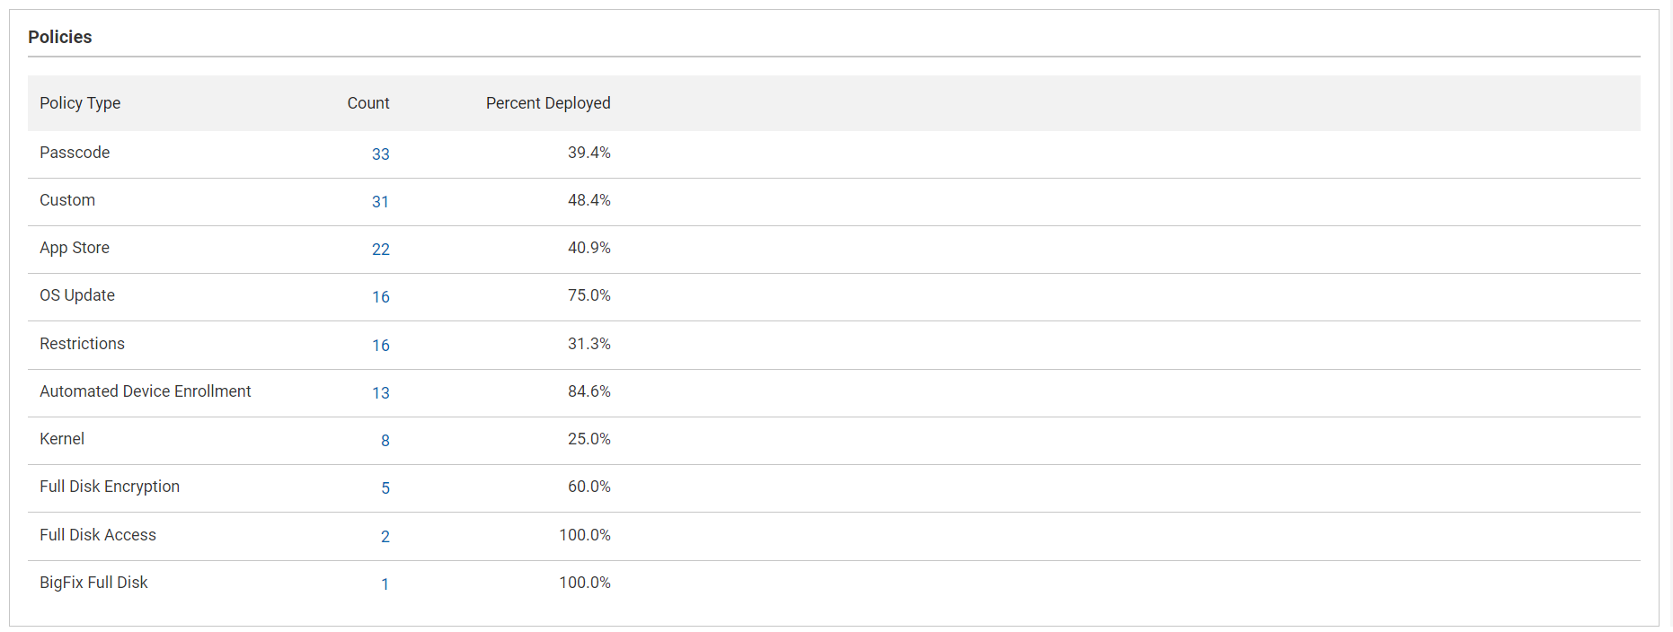Open the App Store count link 22
Screen dimensions: 1673x632
[380, 250]
